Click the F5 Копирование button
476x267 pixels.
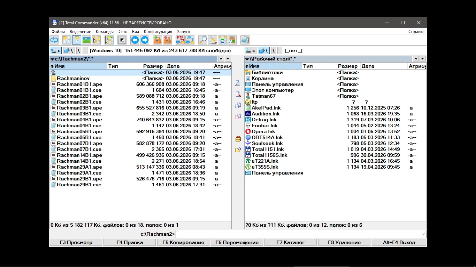tap(183, 242)
